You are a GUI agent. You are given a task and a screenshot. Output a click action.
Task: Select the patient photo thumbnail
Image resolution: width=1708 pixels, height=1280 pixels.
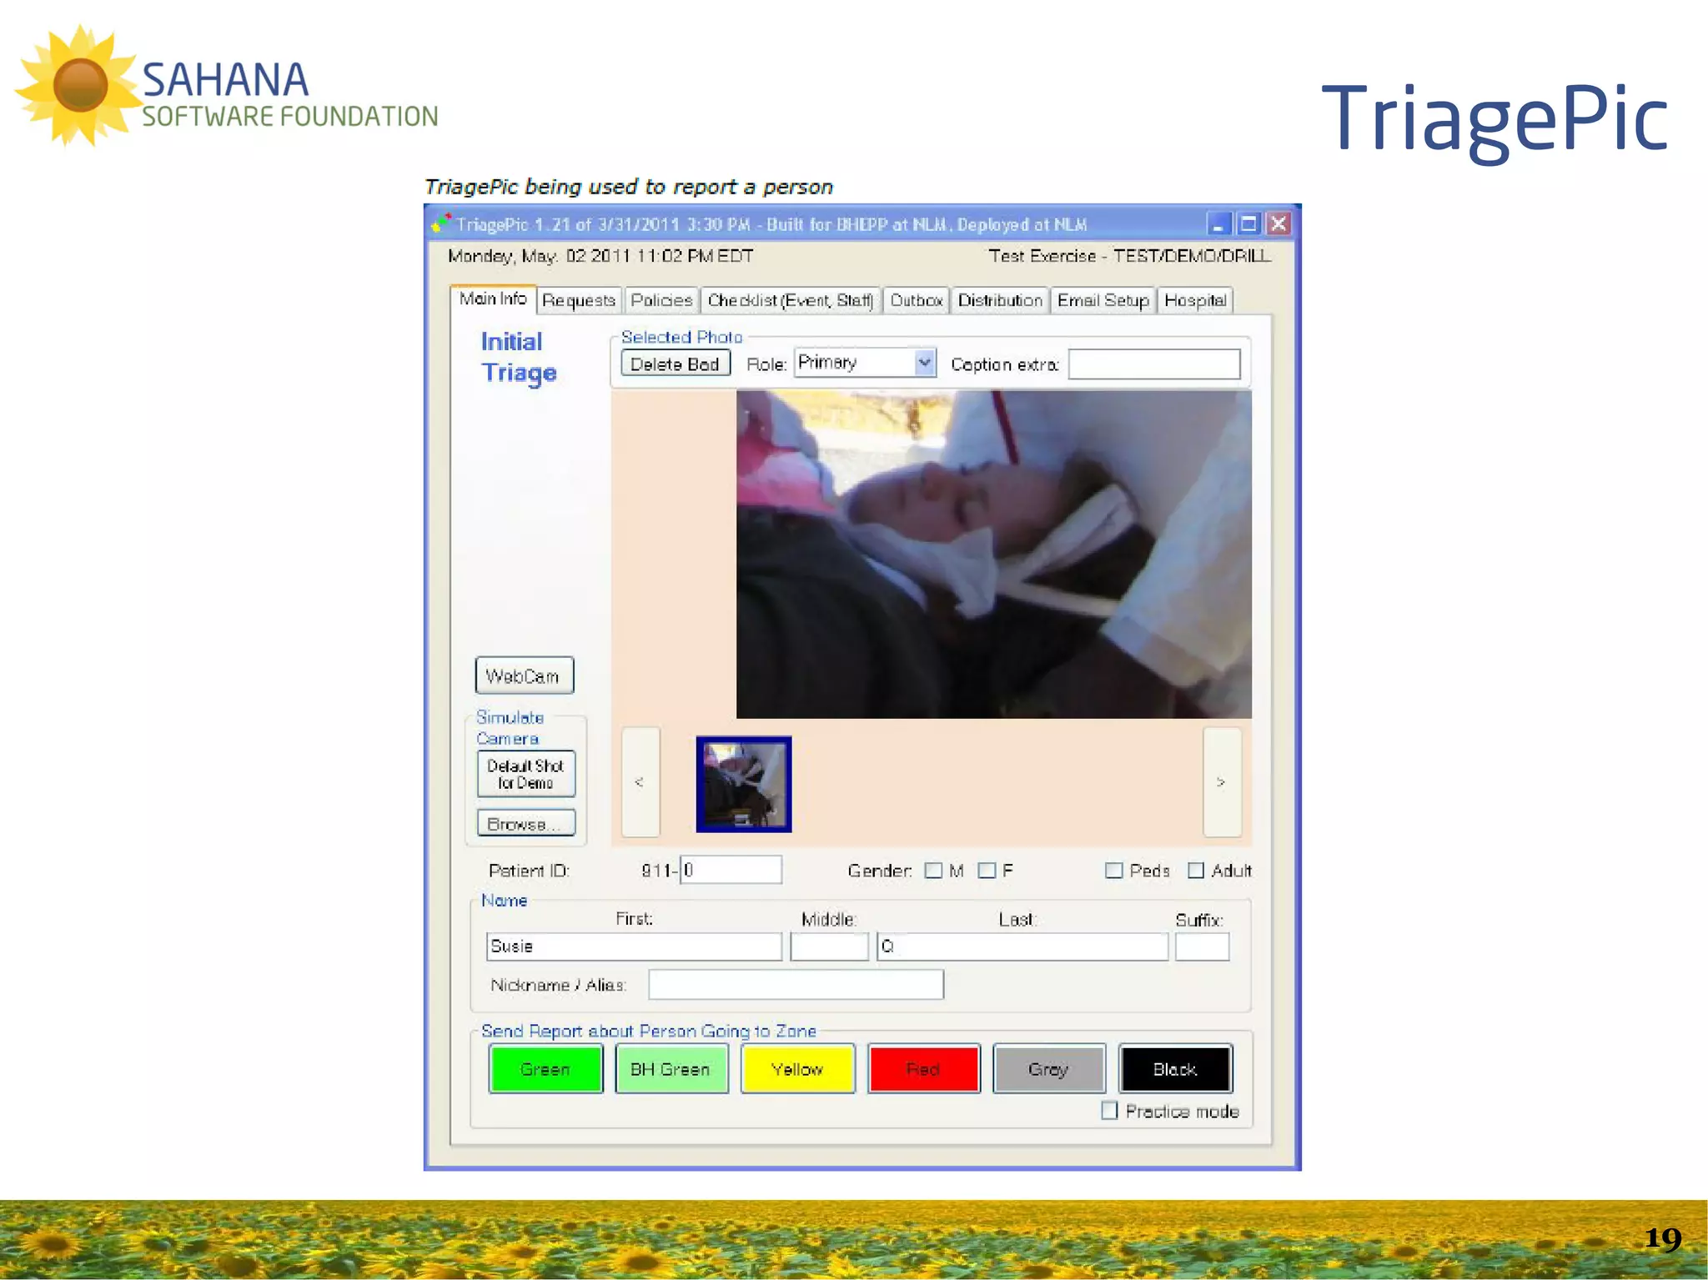[744, 784]
